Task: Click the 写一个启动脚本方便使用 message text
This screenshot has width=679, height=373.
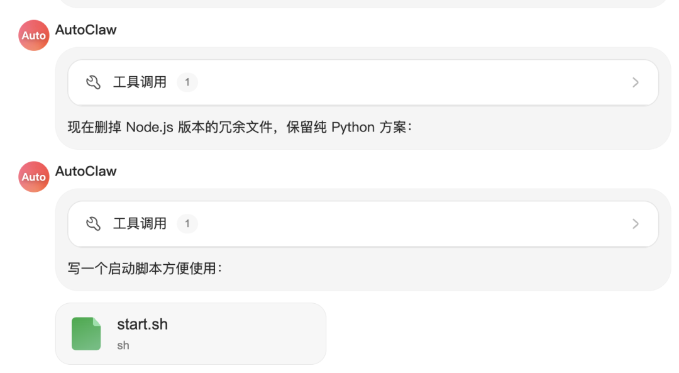Action: [145, 269]
